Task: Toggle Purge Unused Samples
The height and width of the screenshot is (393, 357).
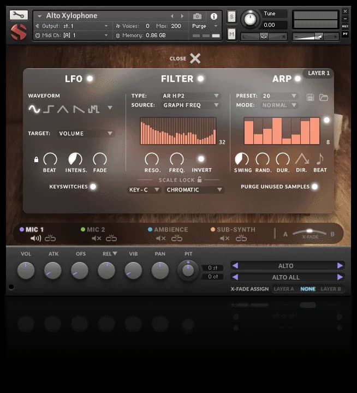Action: pyautogui.click(x=315, y=187)
